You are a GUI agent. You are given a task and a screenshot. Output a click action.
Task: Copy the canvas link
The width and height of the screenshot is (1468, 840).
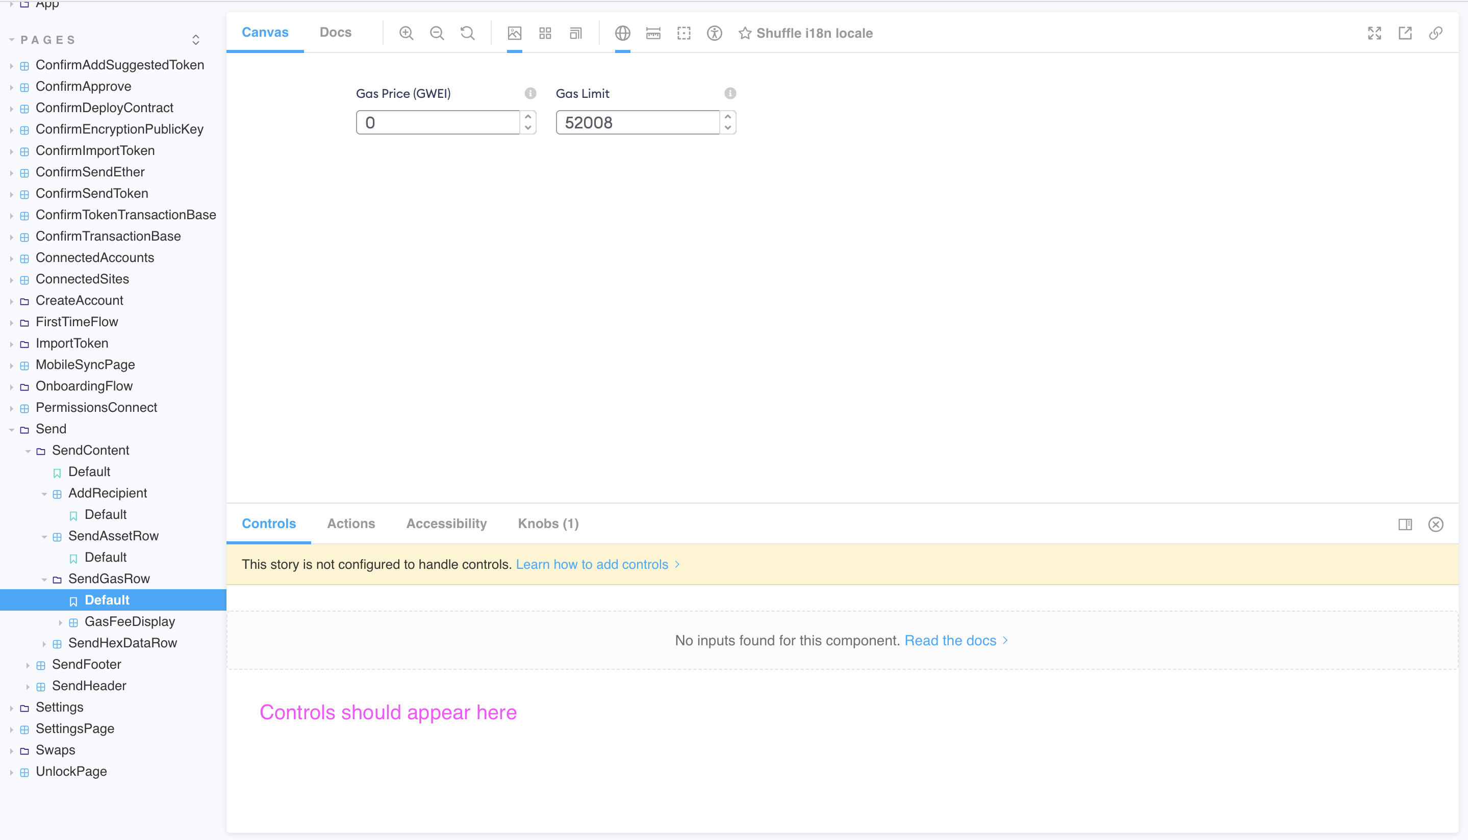[x=1436, y=33]
